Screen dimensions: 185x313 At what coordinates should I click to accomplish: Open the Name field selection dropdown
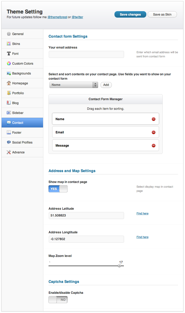(74, 85)
